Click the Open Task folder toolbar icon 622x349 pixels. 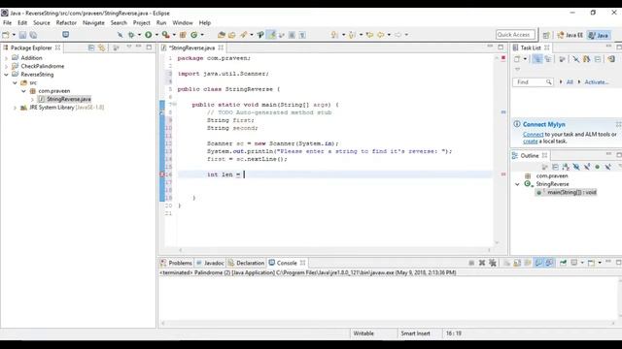click(232, 35)
